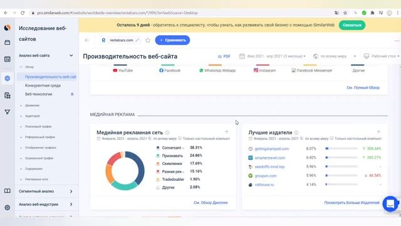Open the date range dropdown Фев 2021 - апр 2021
401x226 pixels.
click(x=273, y=56)
